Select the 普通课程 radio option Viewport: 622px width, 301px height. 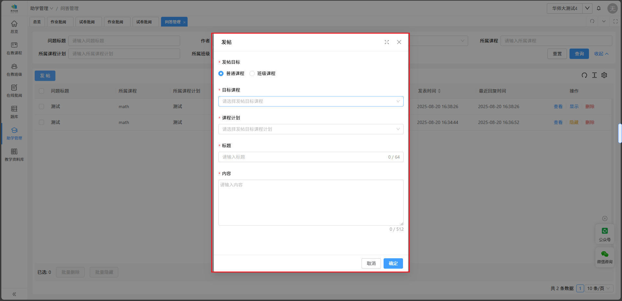(221, 73)
